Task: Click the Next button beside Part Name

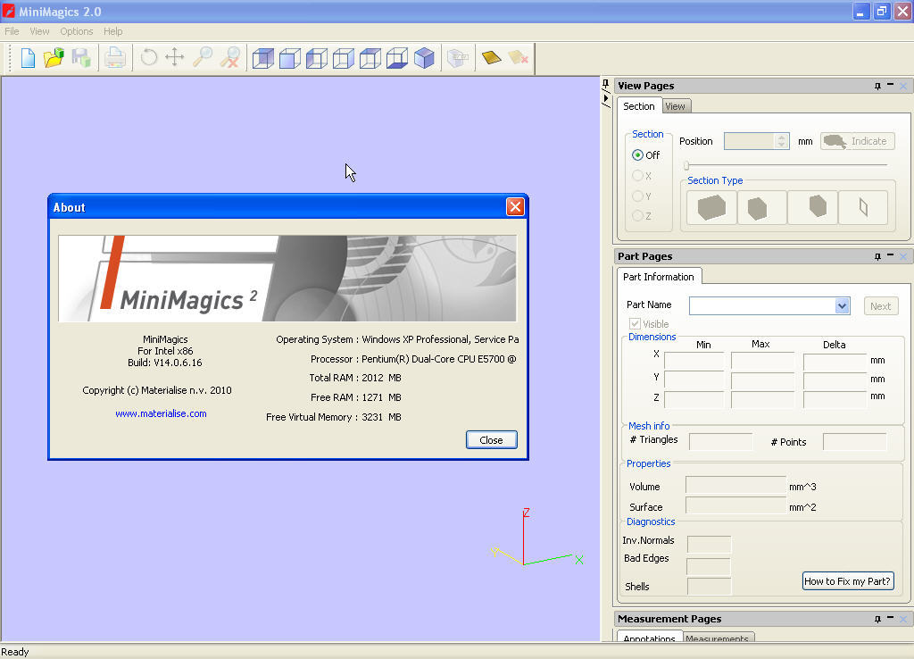Action: click(880, 306)
